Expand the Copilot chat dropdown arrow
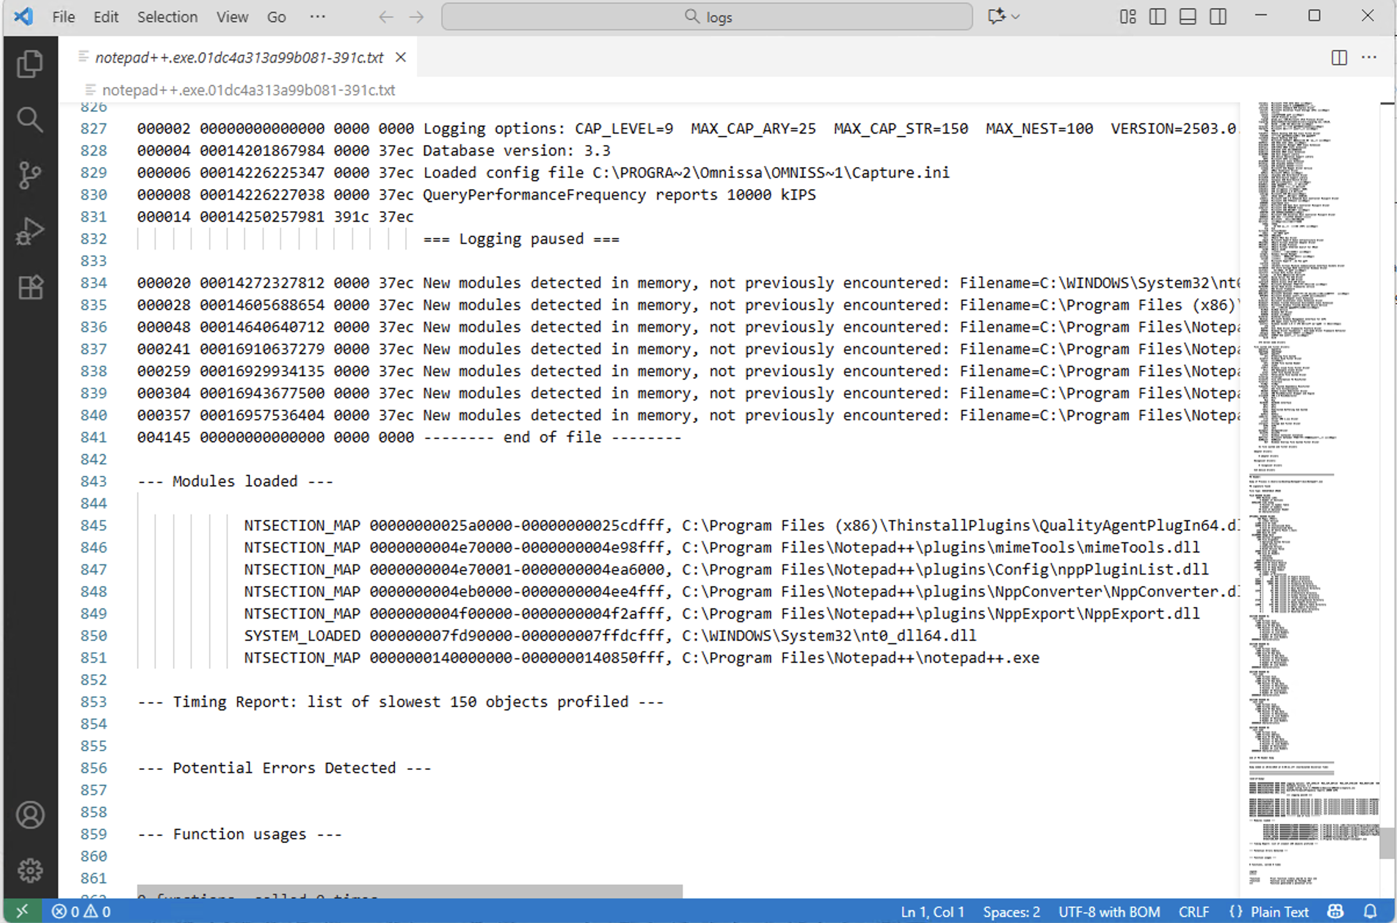 1016,16
